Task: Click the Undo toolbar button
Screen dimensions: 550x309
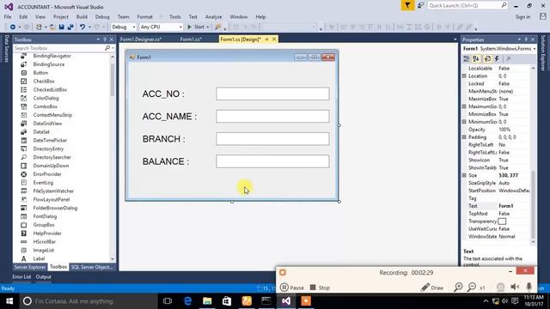Action: tap(82, 27)
